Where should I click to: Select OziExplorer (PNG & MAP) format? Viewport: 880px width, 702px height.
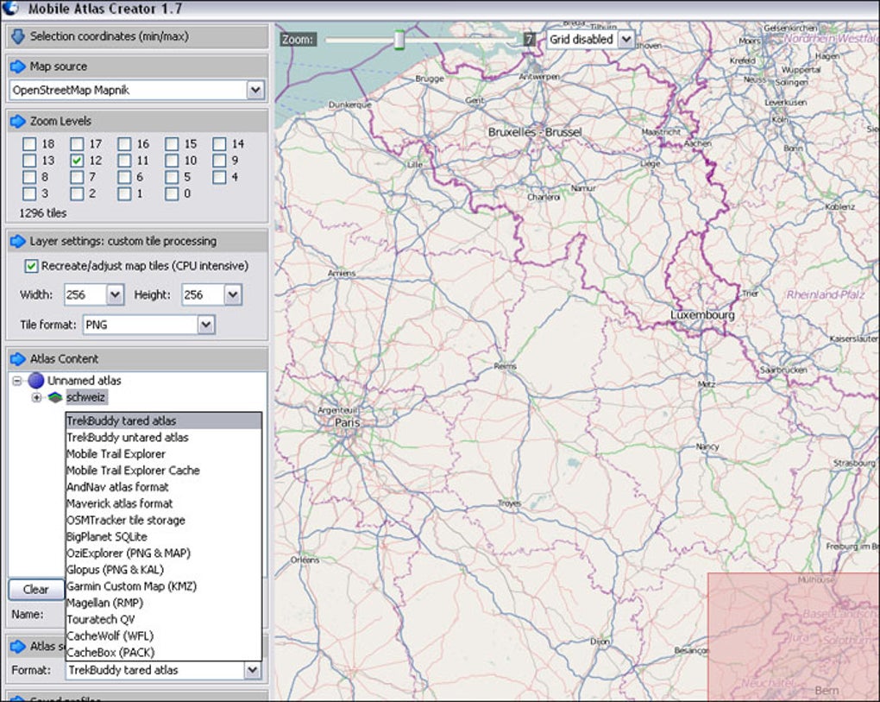coord(129,553)
